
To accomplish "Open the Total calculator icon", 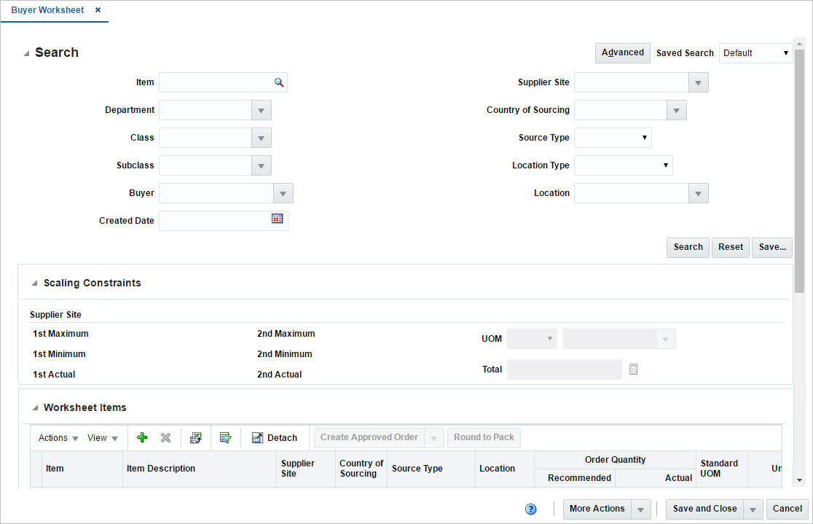I will click(633, 369).
